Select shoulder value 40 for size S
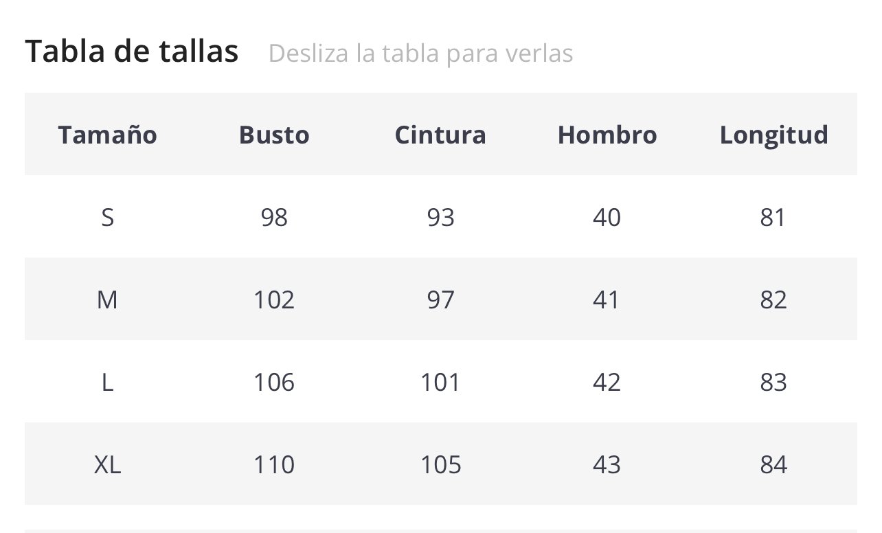 tap(607, 217)
